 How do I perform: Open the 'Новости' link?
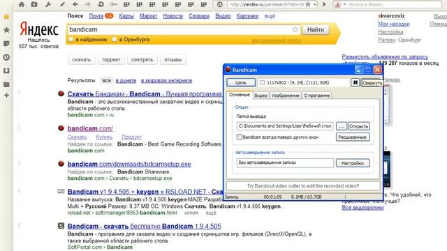coord(173,16)
